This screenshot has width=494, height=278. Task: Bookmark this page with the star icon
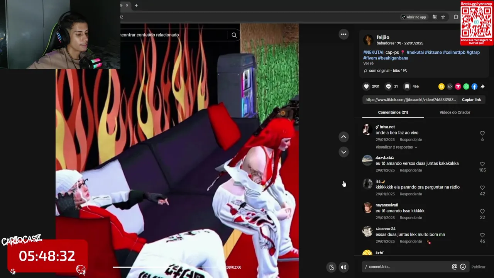[x=443, y=17]
